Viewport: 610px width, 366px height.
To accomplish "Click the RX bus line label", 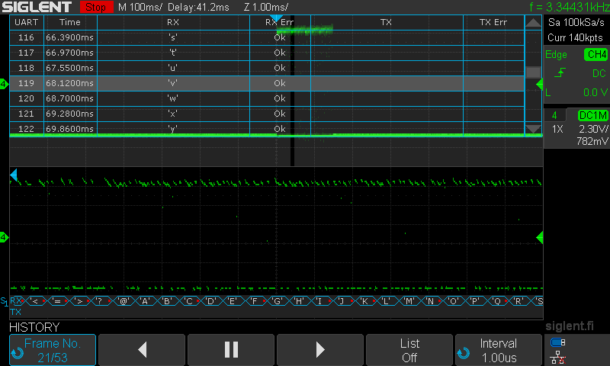I will 15,300.
